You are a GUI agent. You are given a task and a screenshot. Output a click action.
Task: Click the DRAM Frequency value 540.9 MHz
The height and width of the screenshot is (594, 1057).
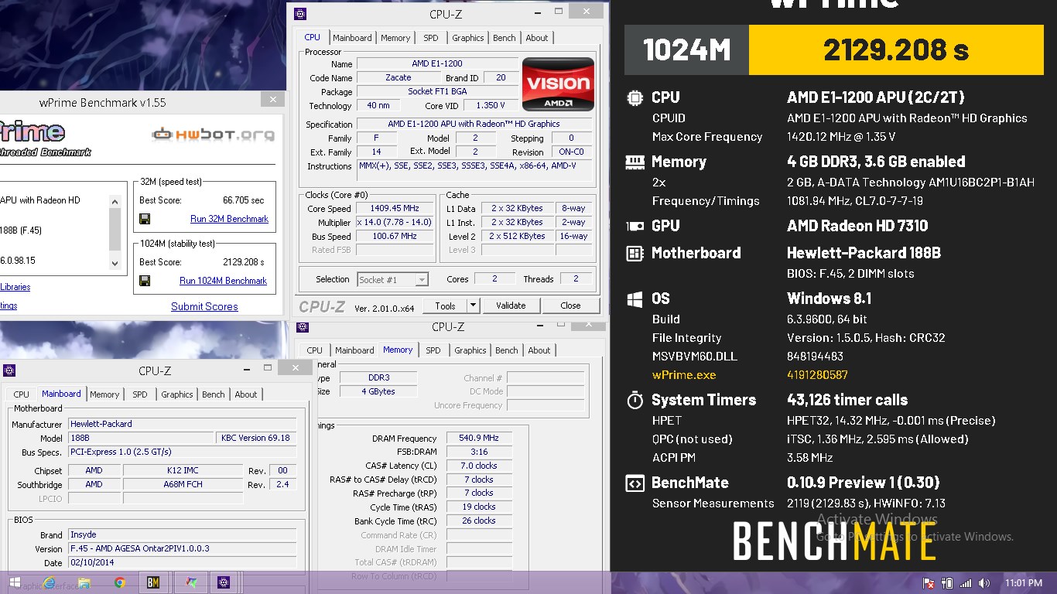[479, 439]
